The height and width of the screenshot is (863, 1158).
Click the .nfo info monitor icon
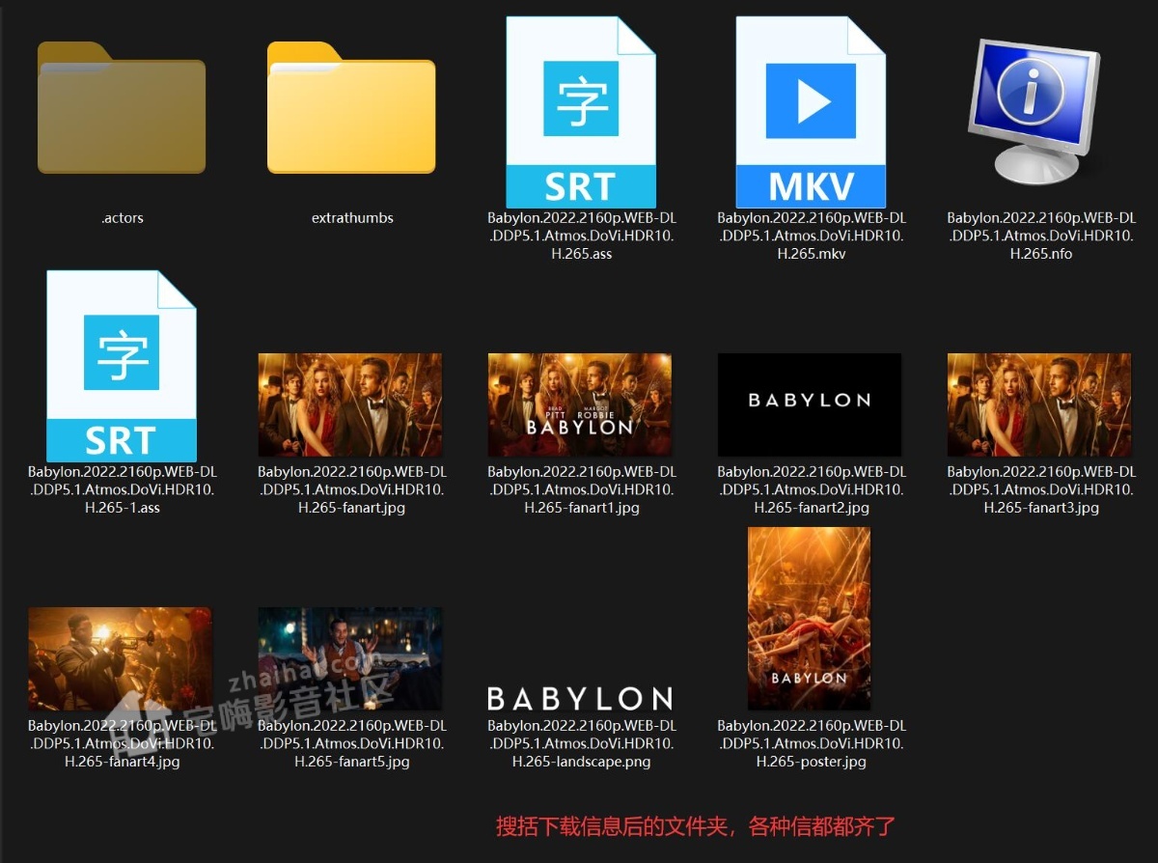(1034, 111)
